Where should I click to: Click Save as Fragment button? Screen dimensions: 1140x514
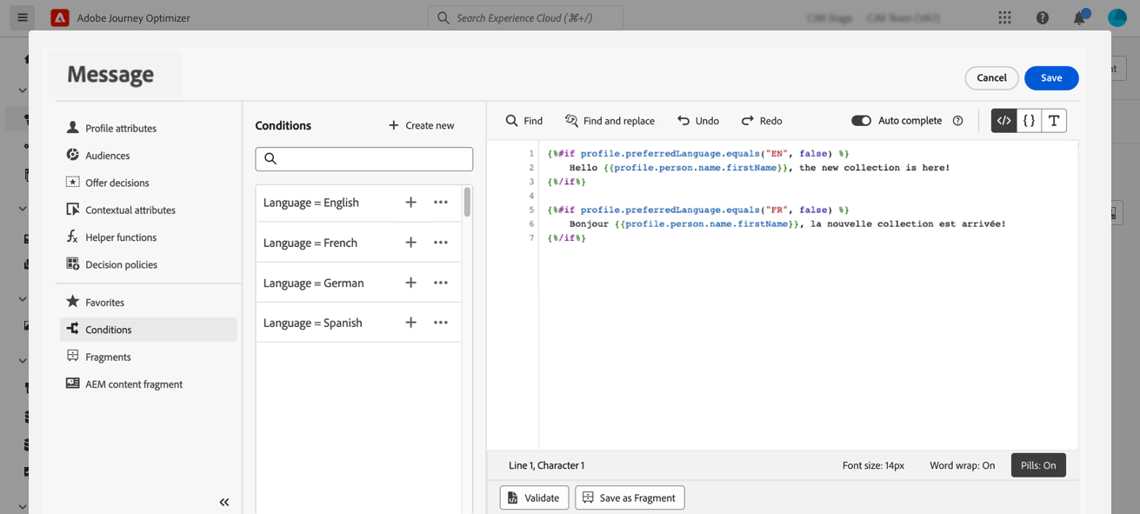coord(630,497)
